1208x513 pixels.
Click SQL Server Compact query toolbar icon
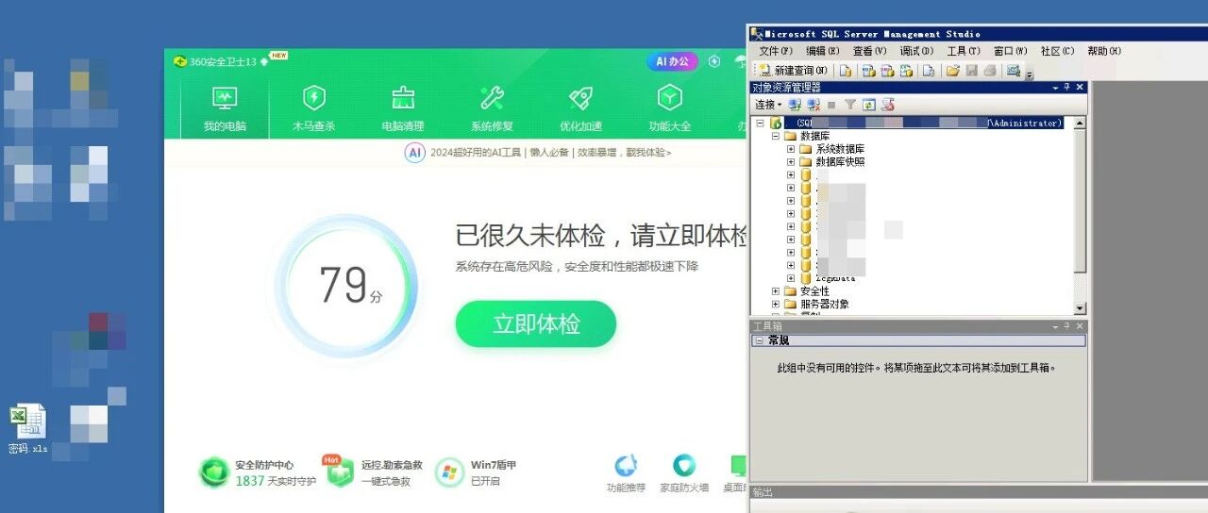point(929,71)
